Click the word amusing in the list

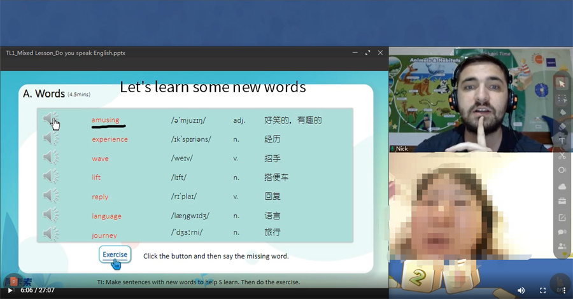click(x=105, y=120)
